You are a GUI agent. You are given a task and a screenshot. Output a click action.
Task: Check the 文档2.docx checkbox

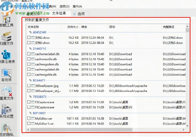click(29, 37)
